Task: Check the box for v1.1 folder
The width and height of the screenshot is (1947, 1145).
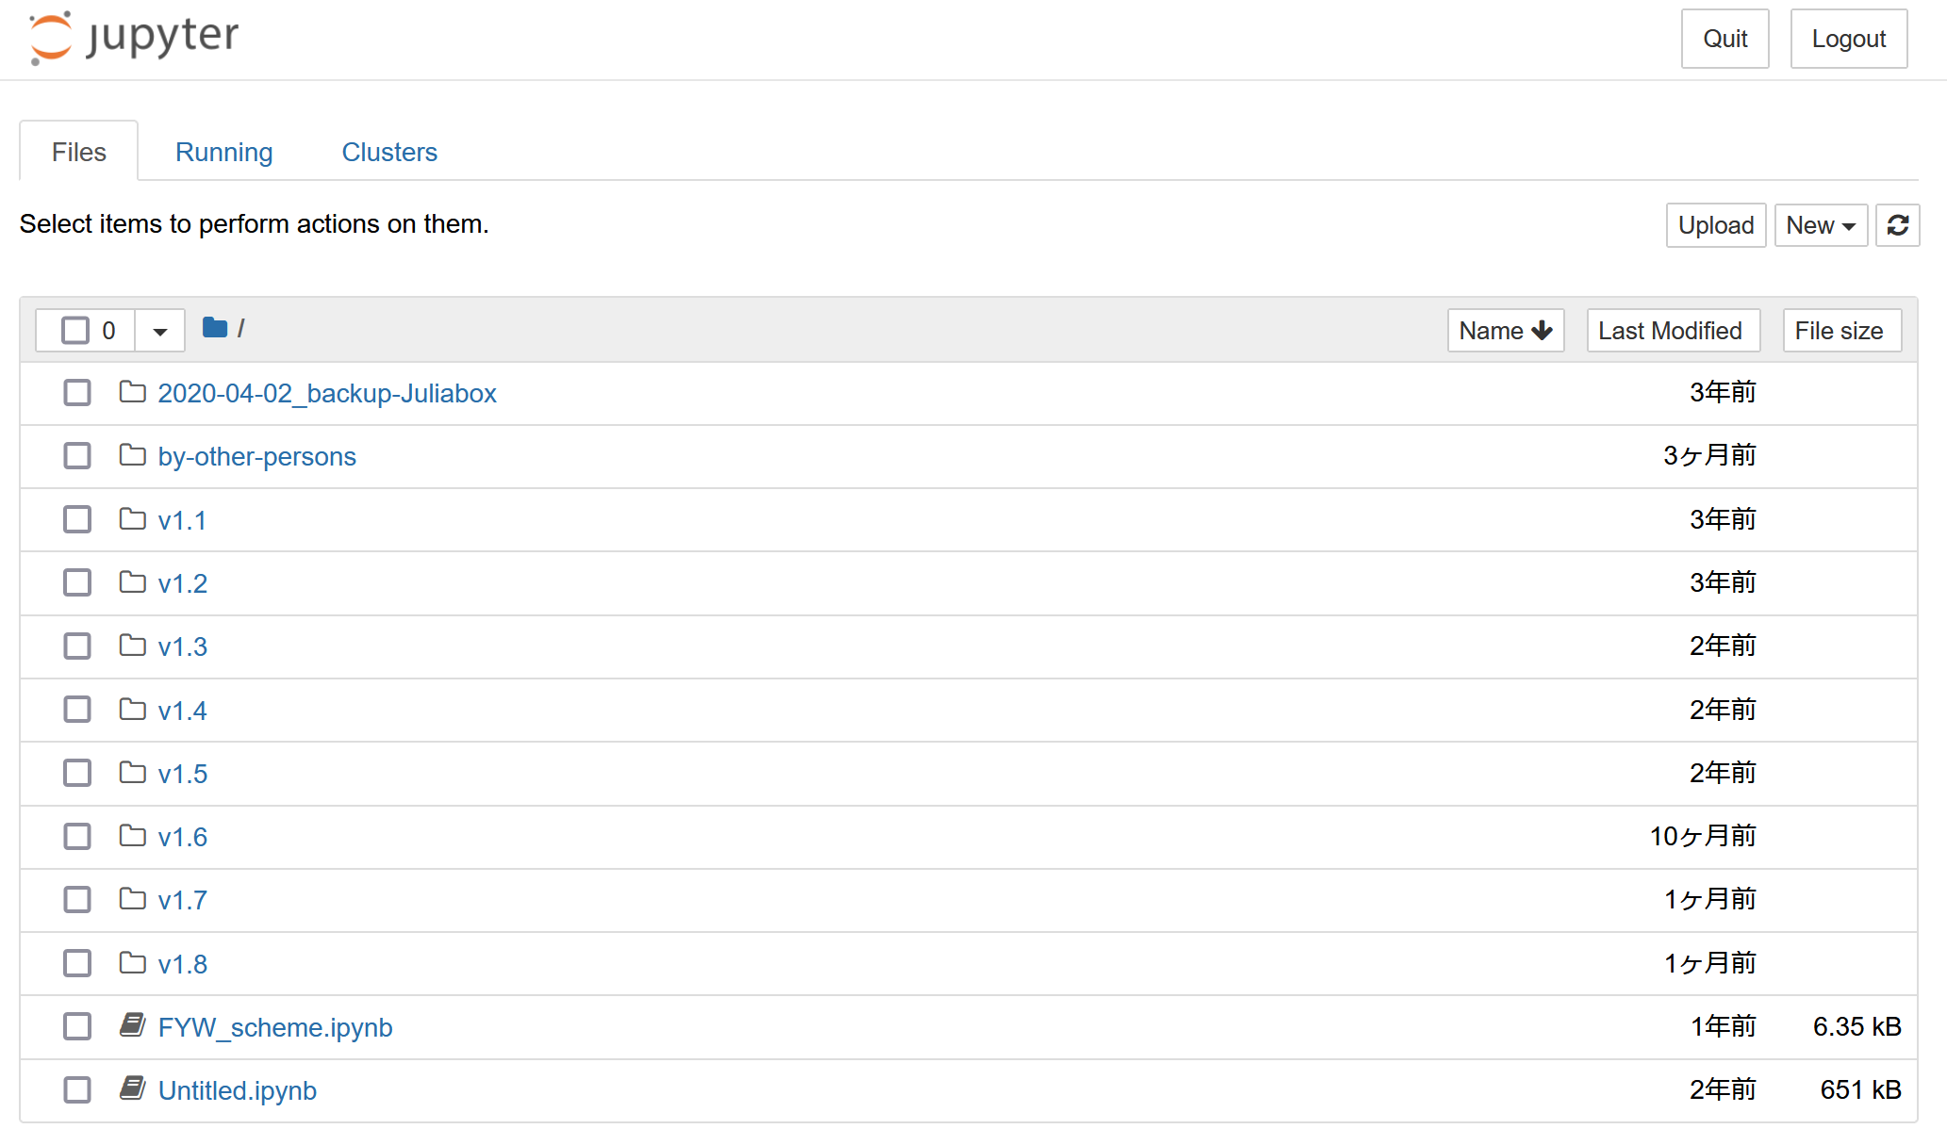Action: point(77,519)
